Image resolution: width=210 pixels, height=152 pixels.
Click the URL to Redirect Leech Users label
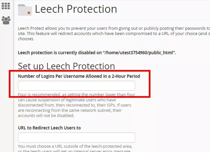point(49,128)
